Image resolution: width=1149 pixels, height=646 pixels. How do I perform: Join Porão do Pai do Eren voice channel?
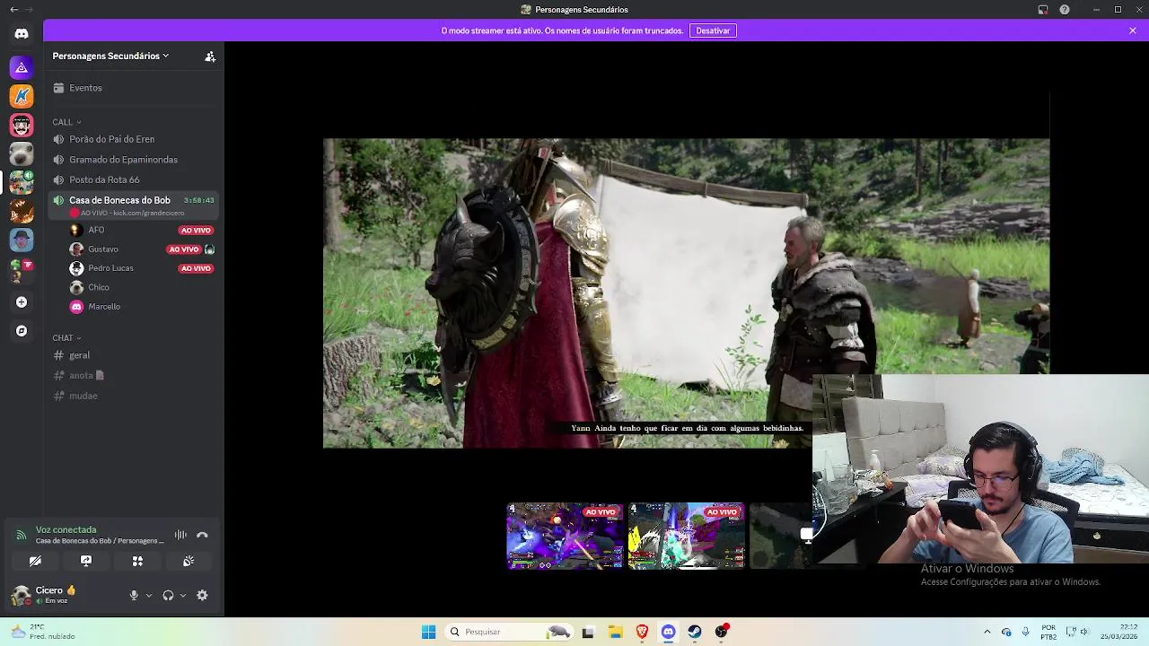click(x=134, y=139)
